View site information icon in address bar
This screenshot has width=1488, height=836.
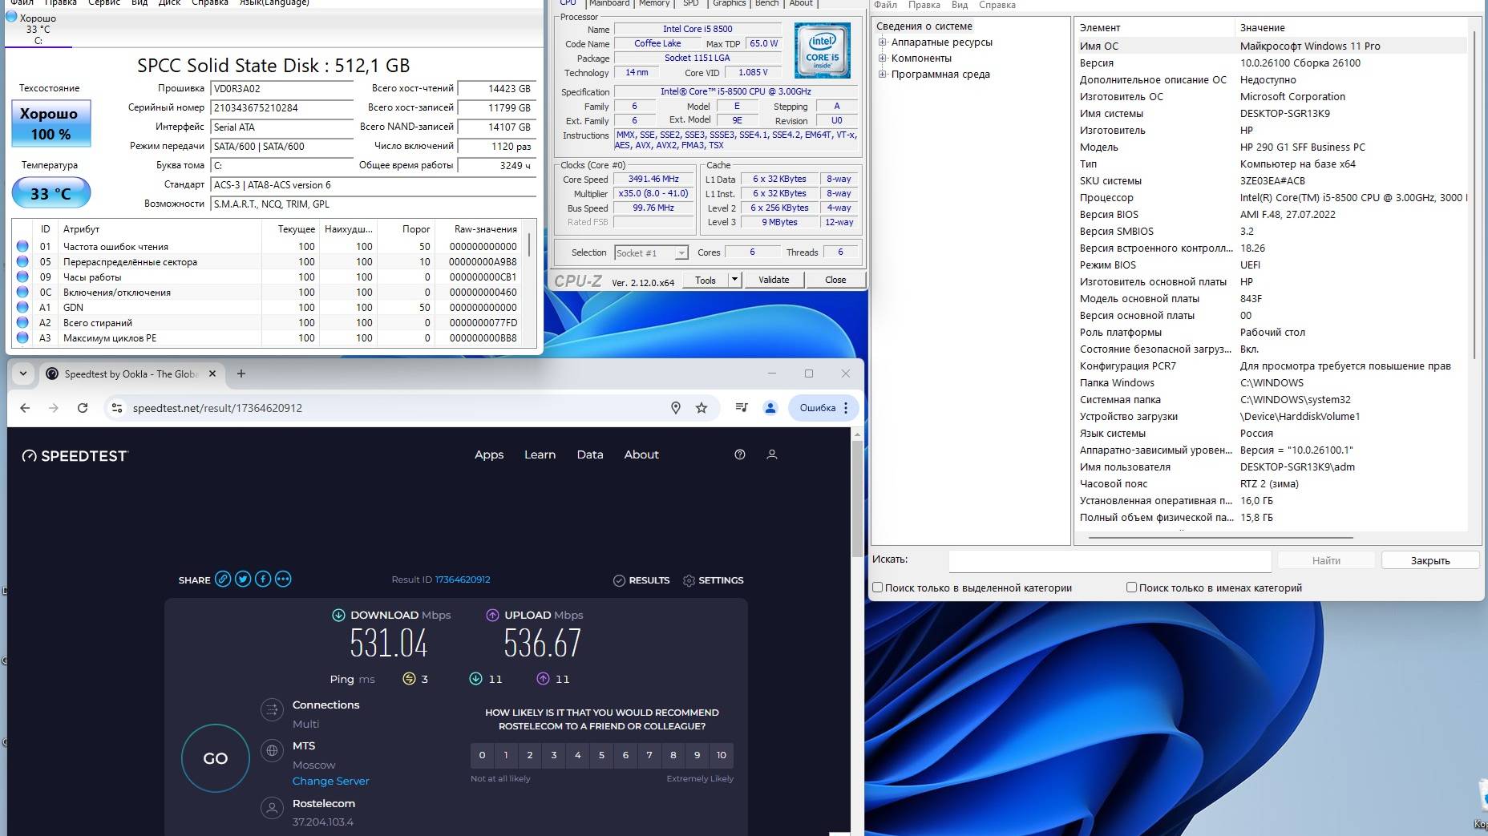tap(117, 408)
